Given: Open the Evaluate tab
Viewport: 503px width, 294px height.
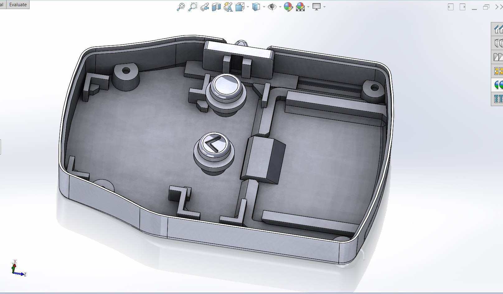Looking at the screenshot, I should tap(18, 5).
